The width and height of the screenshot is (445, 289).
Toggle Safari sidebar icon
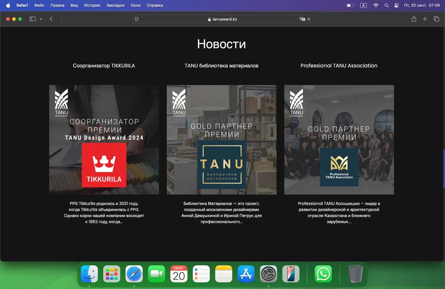(33, 19)
